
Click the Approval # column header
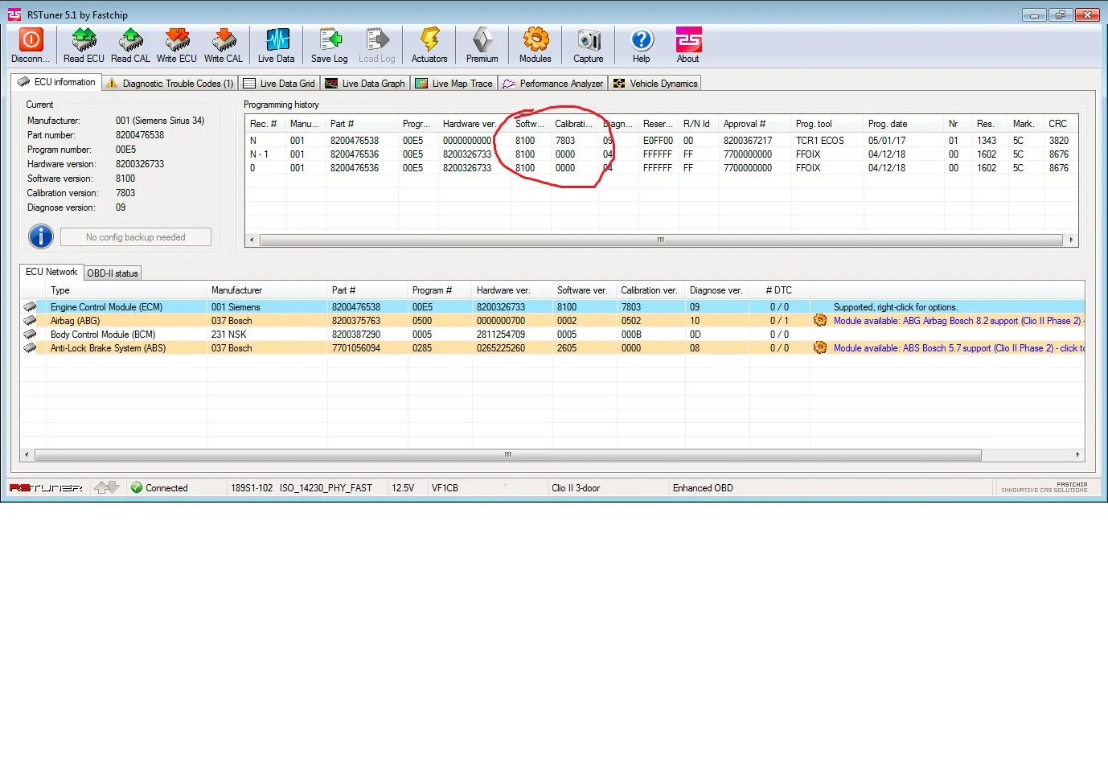click(x=755, y=124)
